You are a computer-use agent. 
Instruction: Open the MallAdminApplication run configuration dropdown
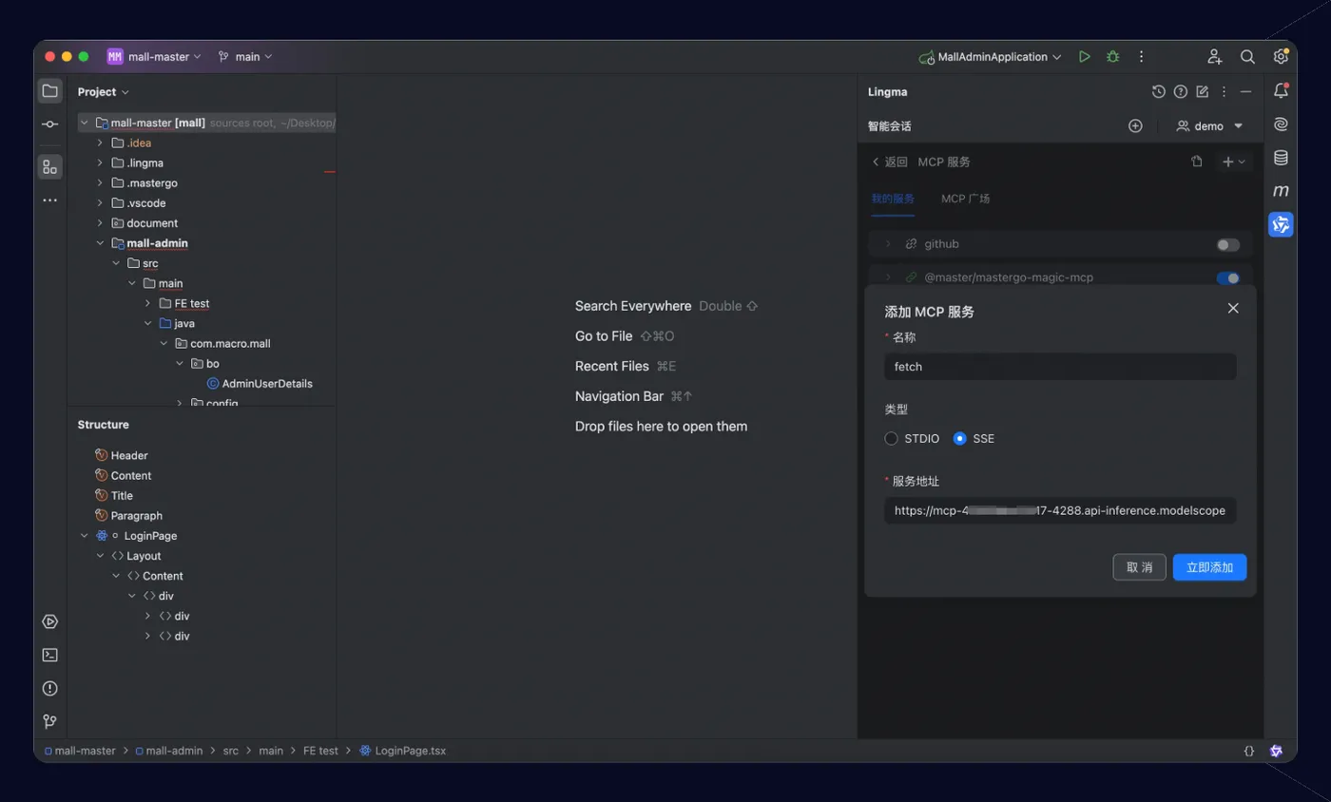pyautogui.click(x=990, y=57)
